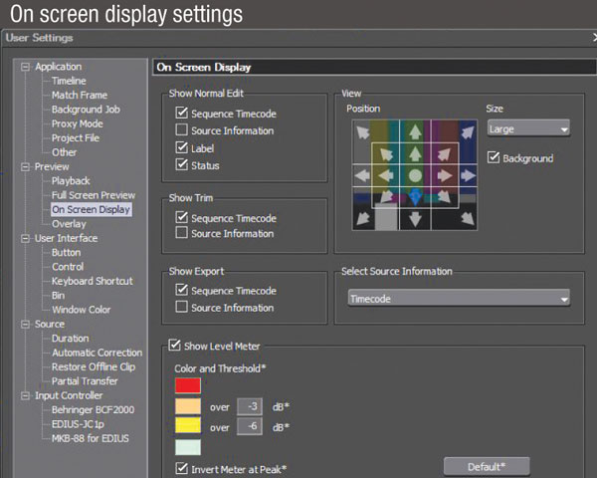
Task: Select blue inner bottom-center arrow in Position grid
Action: [x=415, y=197]
